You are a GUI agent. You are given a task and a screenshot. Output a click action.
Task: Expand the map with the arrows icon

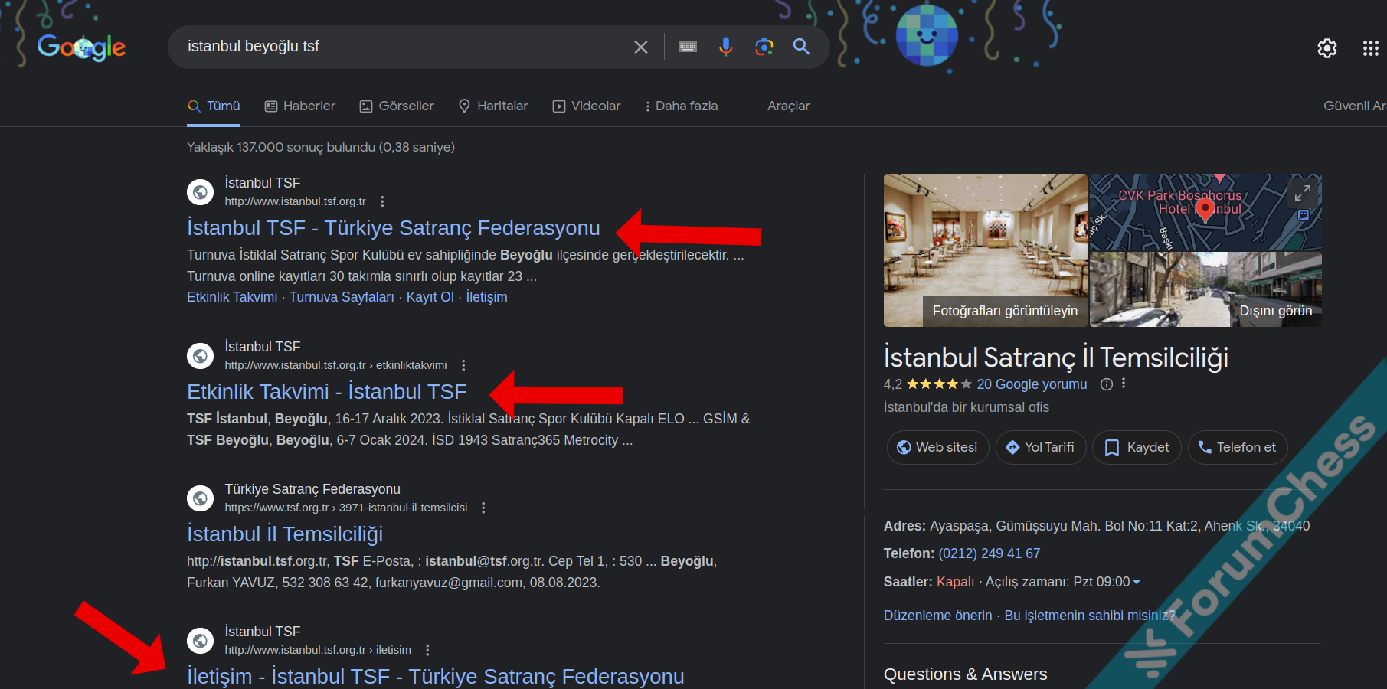click(1303, 193)
